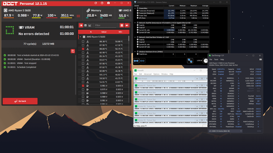Click CPU chip icon beside AMD Ryzen 5 5600 header
273x153 pixels.
coord(6,10)
